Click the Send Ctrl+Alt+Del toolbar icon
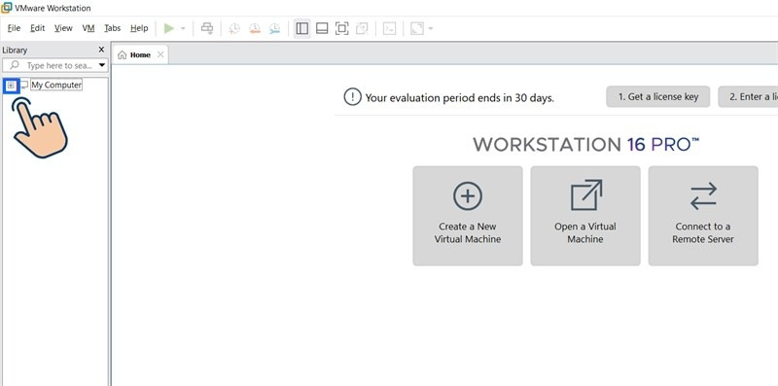 [207, 28]
